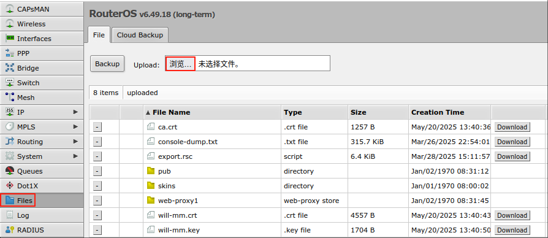The width and height of the screenshot is (548, 238).
Task: Sort by File Name column header
Action: [x=212, y=112]
